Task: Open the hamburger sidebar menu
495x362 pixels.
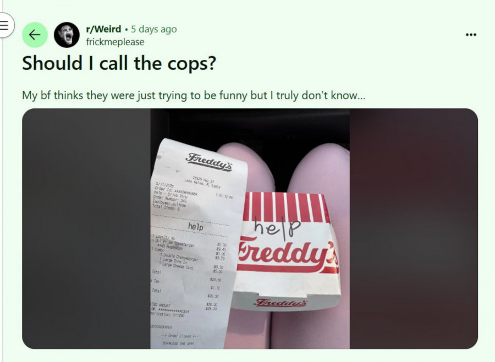Action: pyautogui.click(x=4, y=25)
